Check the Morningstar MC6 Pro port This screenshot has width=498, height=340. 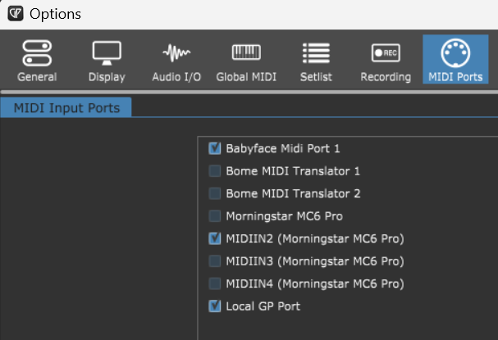215,216
